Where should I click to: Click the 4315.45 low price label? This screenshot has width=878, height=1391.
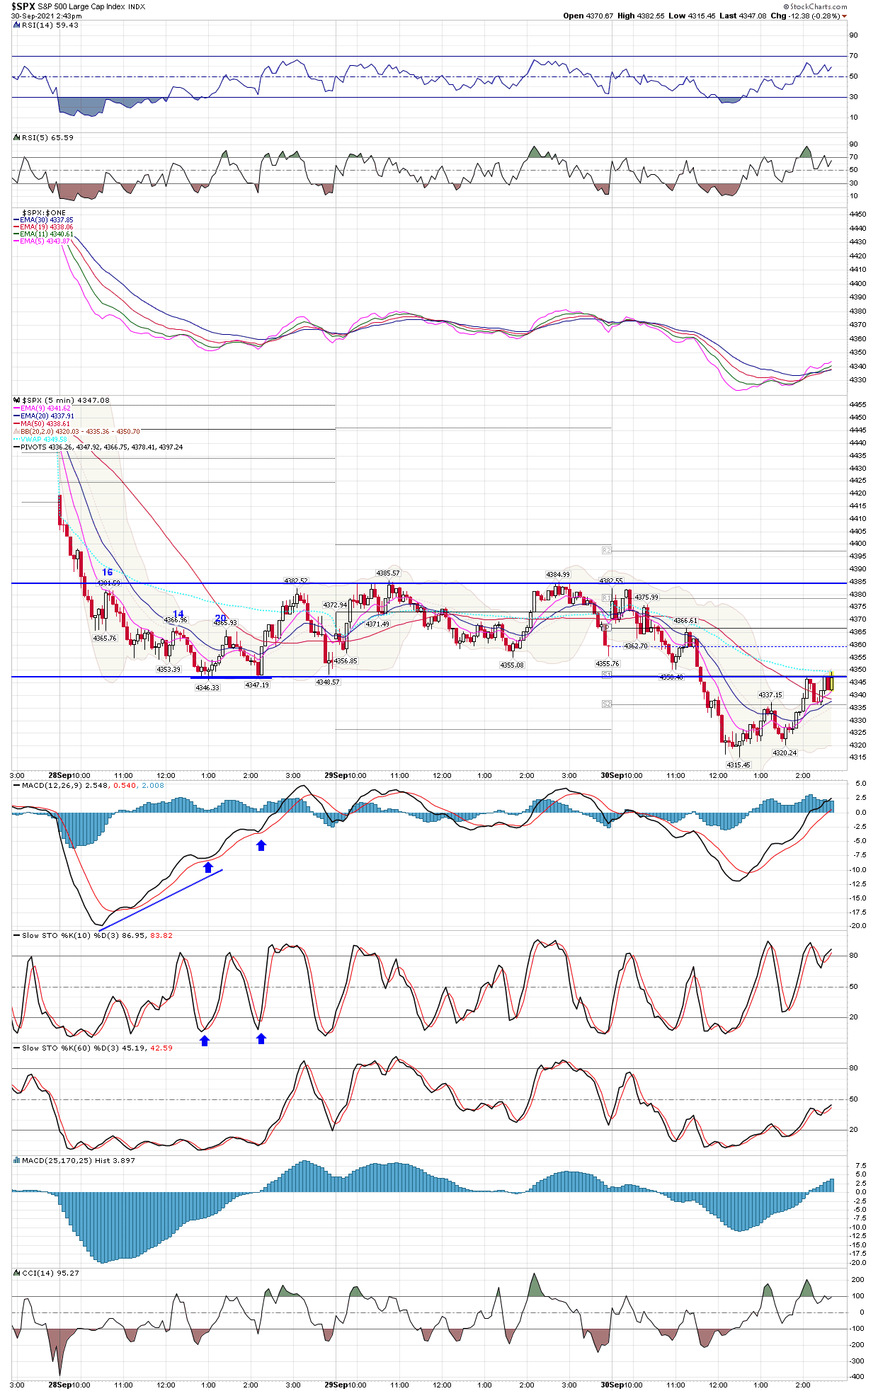tap(738, 765)
